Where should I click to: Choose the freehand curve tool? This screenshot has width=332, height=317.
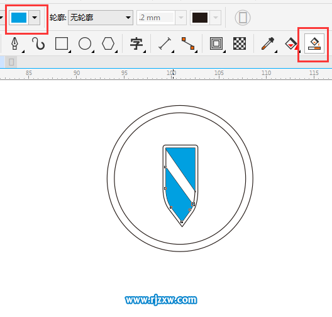click(38, 43)
